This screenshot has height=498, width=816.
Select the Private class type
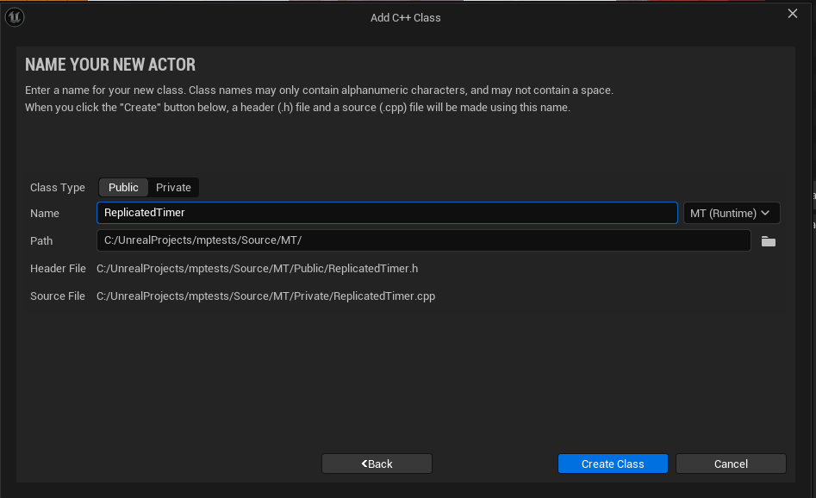pos(173,187)
